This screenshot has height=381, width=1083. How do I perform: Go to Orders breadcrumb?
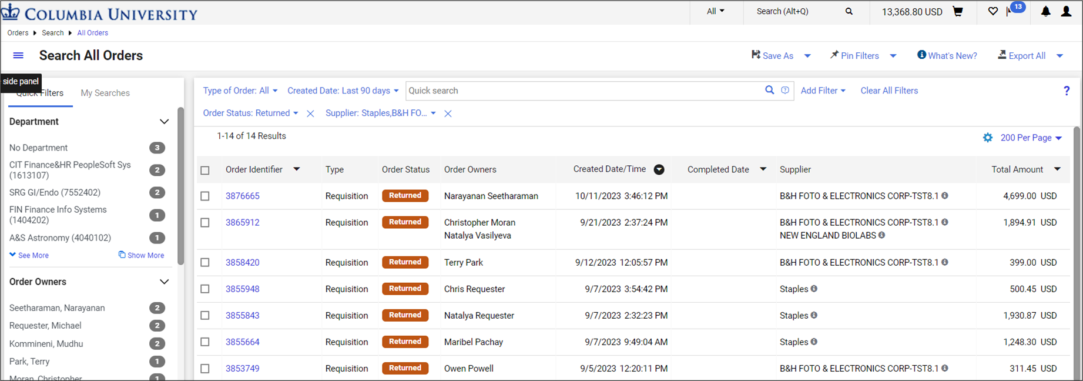coord(18,33)
